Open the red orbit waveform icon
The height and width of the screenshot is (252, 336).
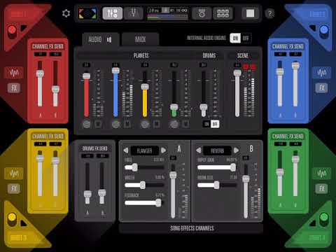(14, 73)
